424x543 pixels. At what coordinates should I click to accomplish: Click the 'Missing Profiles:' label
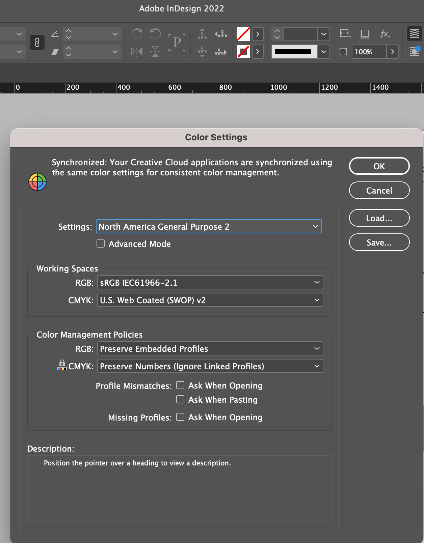click(140, 418)
